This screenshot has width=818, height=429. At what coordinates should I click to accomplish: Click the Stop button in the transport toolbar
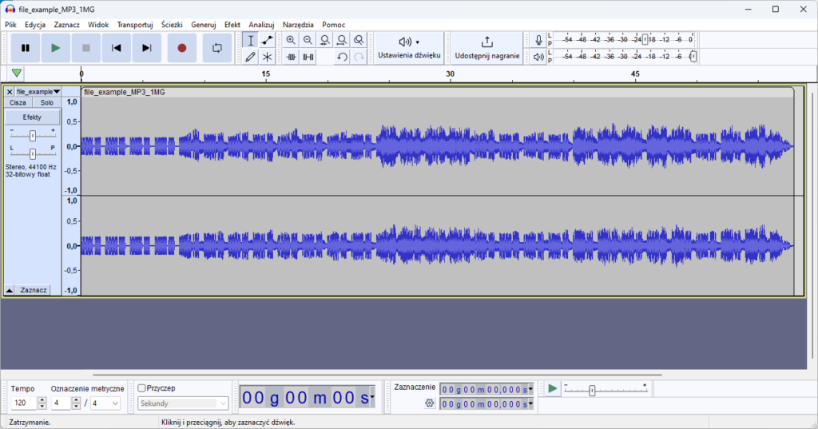pos(86,48)
